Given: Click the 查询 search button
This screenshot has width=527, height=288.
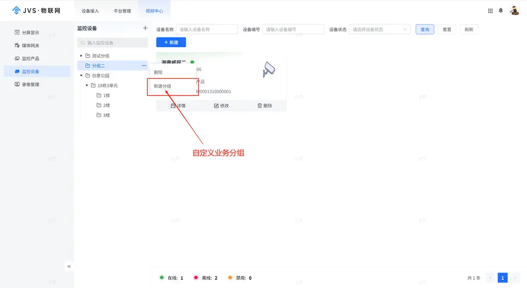Looking at the screenshot, I should 424,29.
